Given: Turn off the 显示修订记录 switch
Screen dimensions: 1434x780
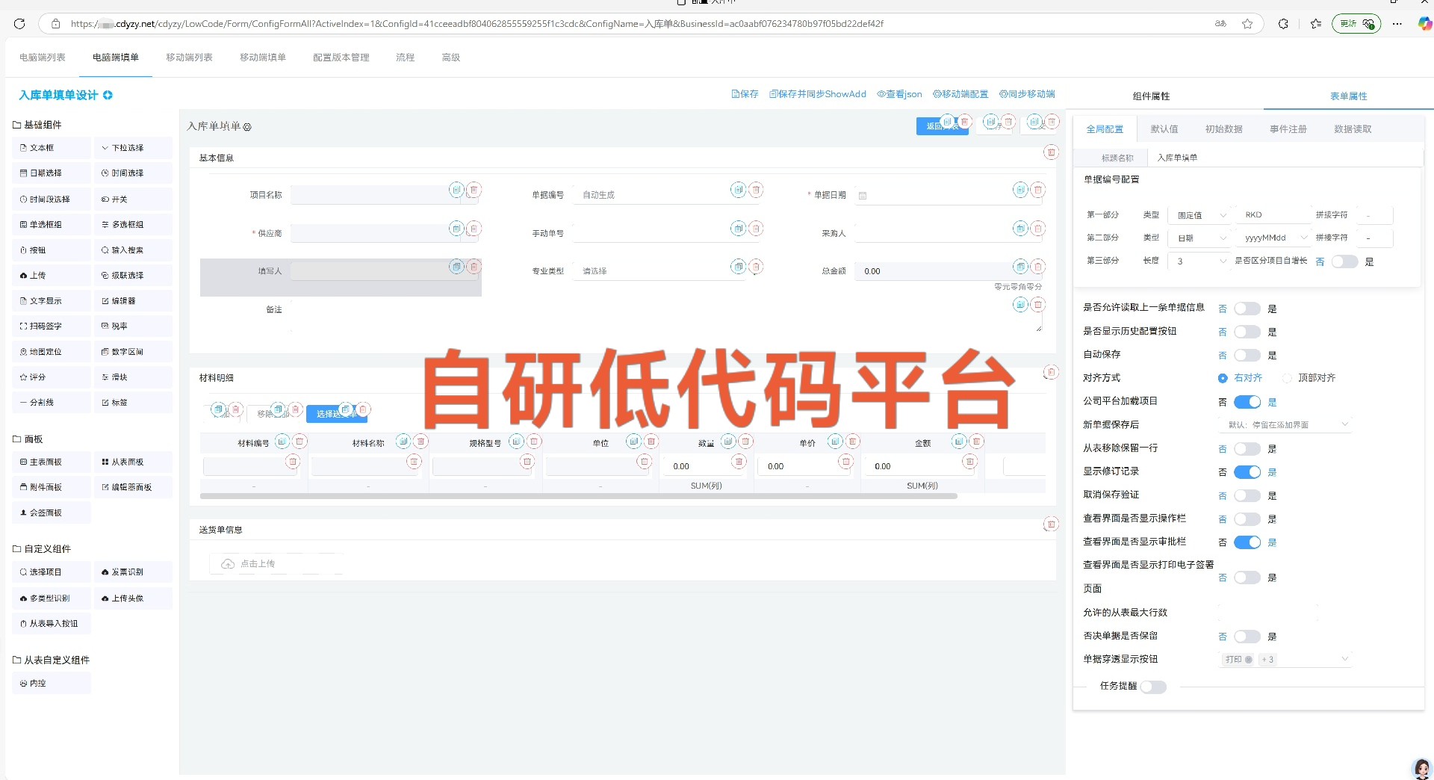Looking at the screenshot, I should click(x=1247, y=472).
